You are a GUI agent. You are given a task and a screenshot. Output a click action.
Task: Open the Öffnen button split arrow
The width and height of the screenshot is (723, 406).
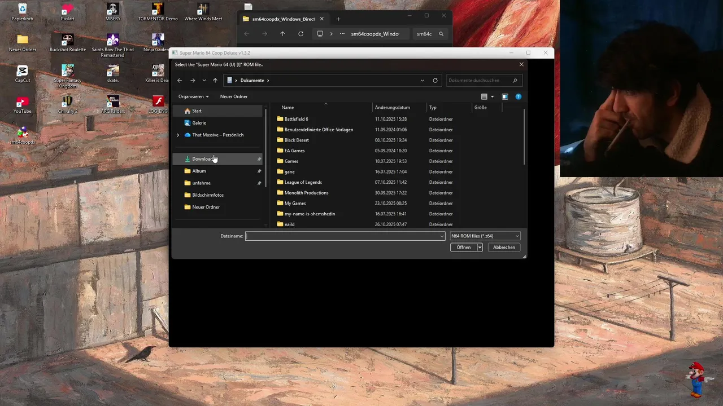point(480,248)
